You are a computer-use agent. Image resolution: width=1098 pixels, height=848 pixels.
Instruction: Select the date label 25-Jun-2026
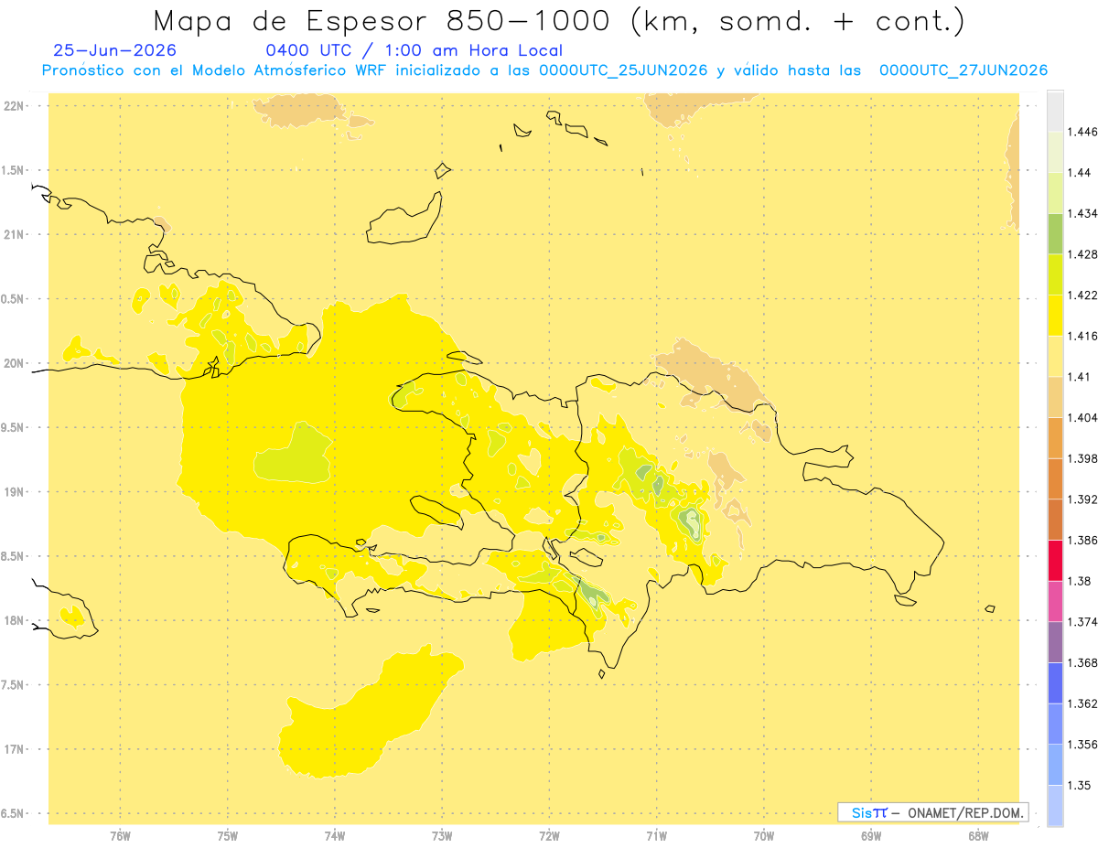click(115, 51)
